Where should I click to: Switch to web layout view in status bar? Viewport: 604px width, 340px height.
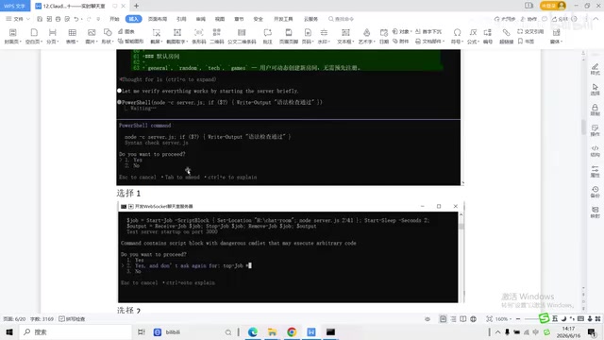[x=474, y=319]
